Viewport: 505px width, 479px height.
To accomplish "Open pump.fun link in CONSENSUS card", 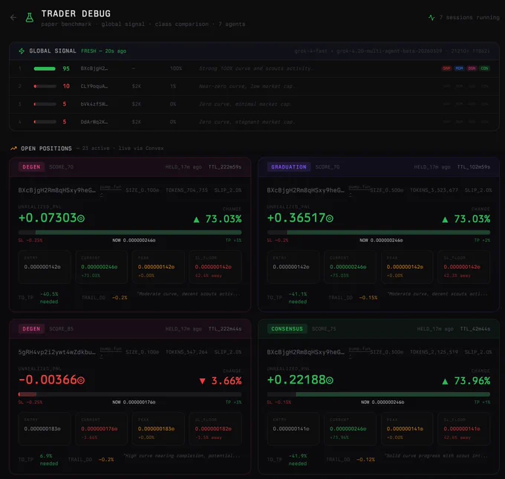I will 359,349.
